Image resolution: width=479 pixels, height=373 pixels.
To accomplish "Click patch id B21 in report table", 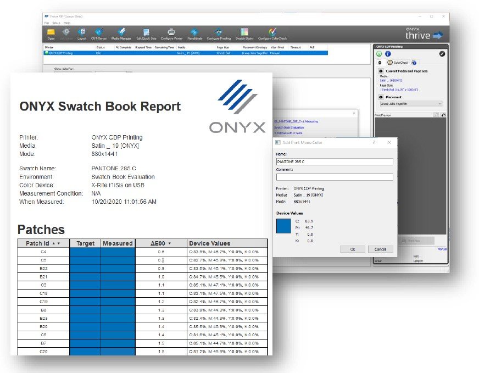I will point(43,277).
